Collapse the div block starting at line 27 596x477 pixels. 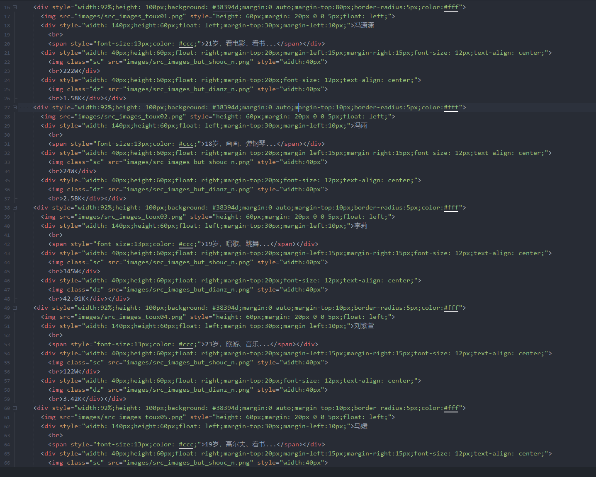15,107
